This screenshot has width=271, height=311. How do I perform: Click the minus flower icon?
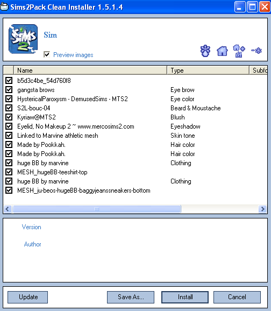pyautogui.click(x=256, y=51)
